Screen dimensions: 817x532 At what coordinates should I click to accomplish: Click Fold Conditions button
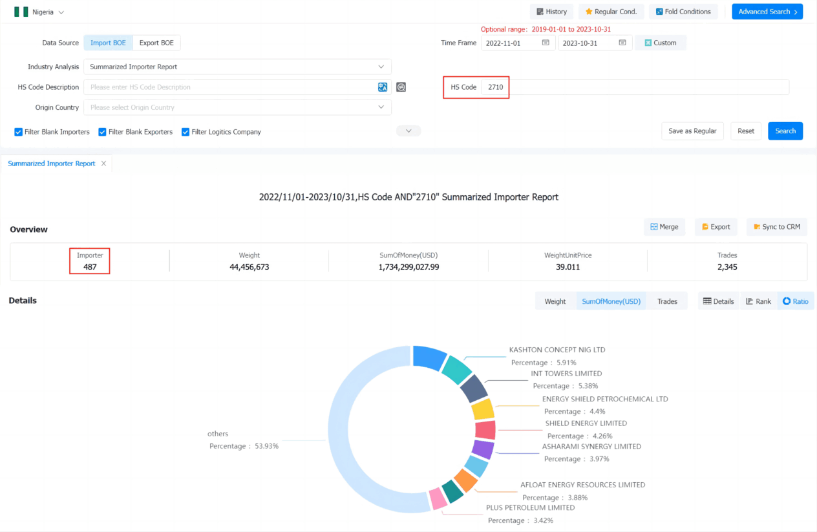point(683,12)
